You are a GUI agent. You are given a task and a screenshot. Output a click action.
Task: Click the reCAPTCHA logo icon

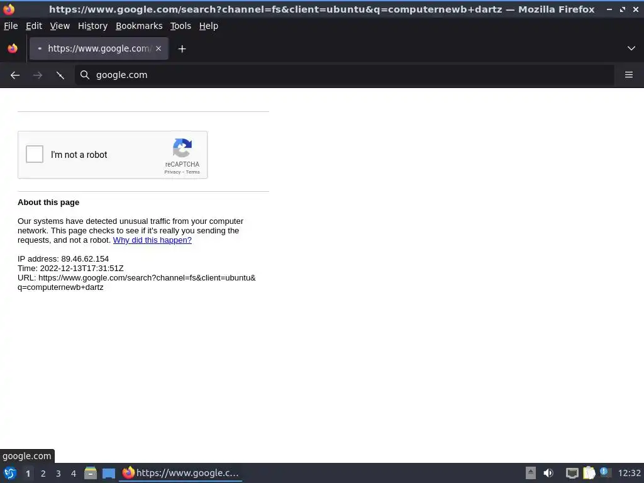[x=182, y=148]
